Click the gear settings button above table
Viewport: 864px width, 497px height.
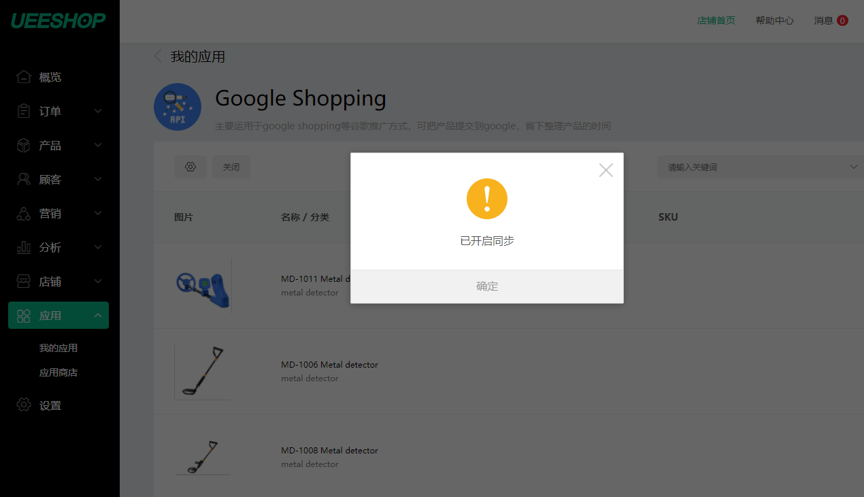pyautogui.click(x=190, y=167)
